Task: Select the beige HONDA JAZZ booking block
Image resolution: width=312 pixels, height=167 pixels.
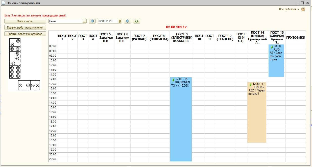Action: click(257, 112)
